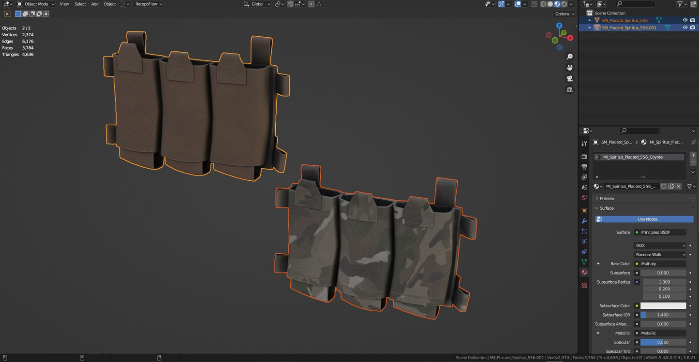Open the Add menu
Screen dimensions: 699x362
point(95,4)
